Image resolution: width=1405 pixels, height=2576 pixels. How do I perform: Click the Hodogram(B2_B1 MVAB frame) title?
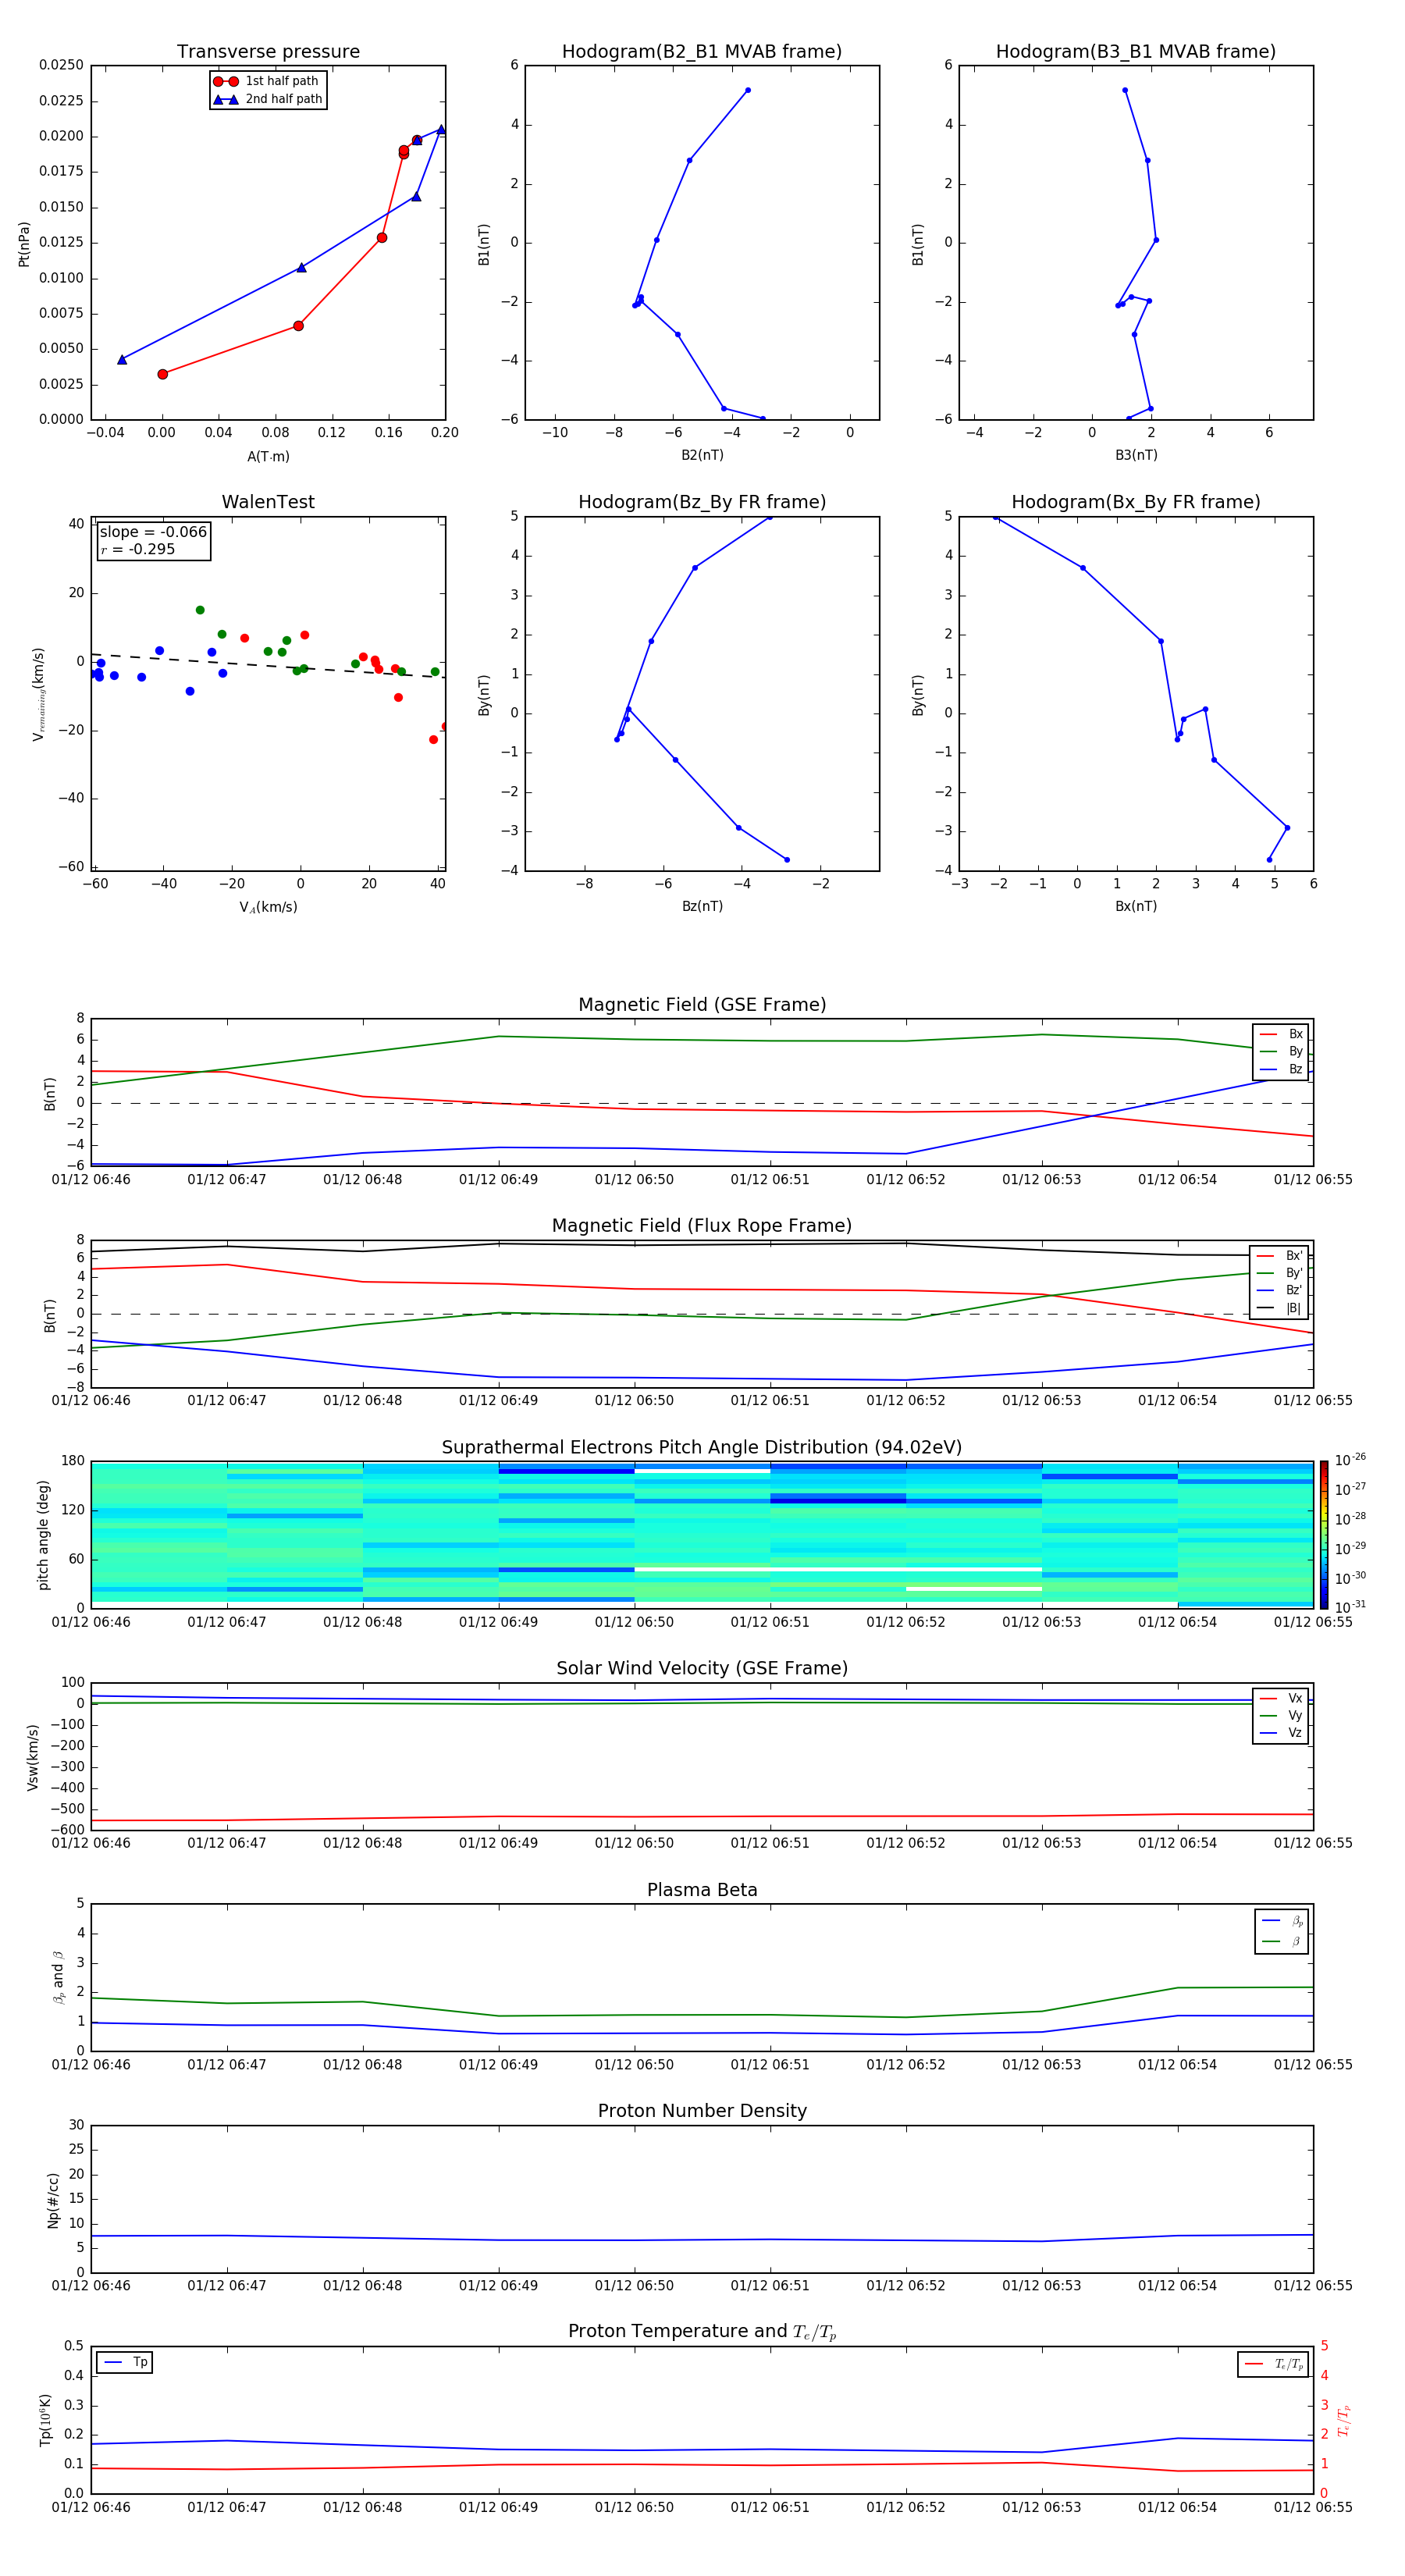pos(702,52)
